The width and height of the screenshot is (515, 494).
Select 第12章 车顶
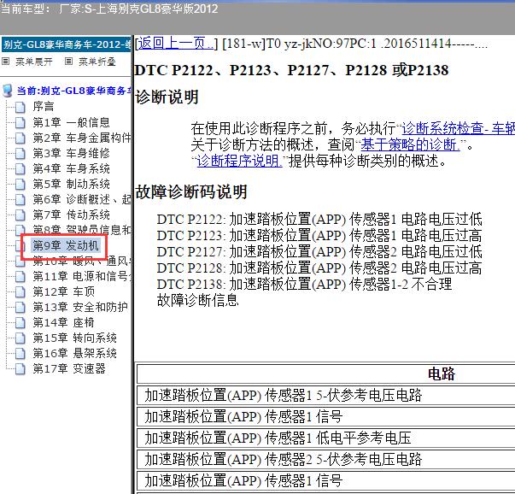[x=64, y=291]
